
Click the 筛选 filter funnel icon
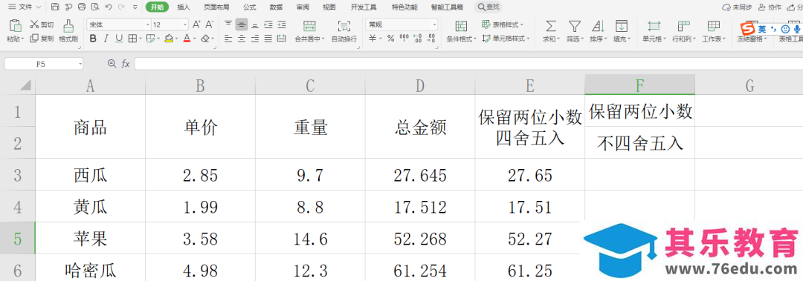(x=575, y=27)
